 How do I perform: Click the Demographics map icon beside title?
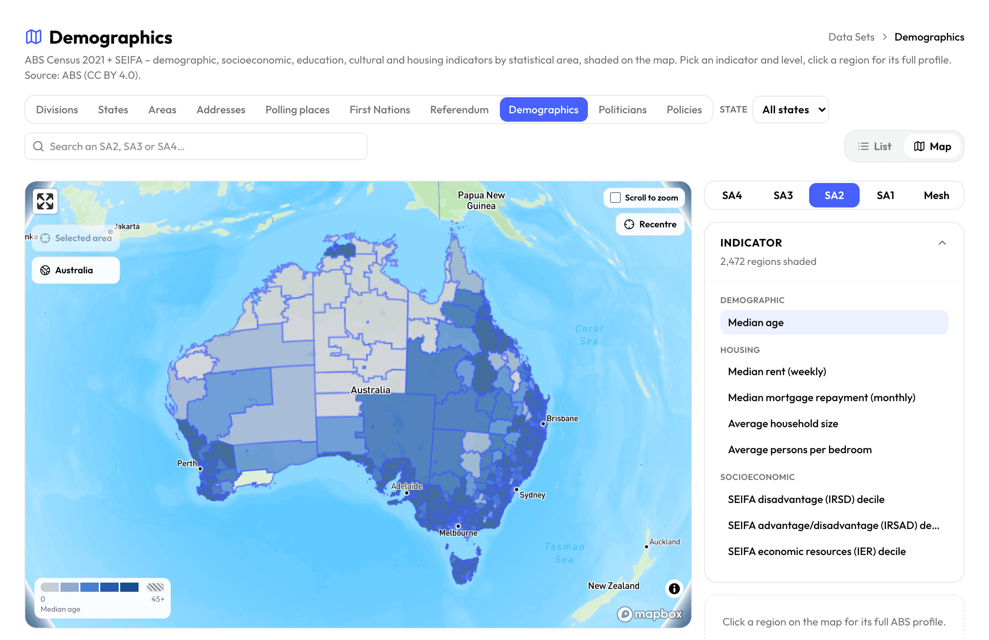coord(34,37)
